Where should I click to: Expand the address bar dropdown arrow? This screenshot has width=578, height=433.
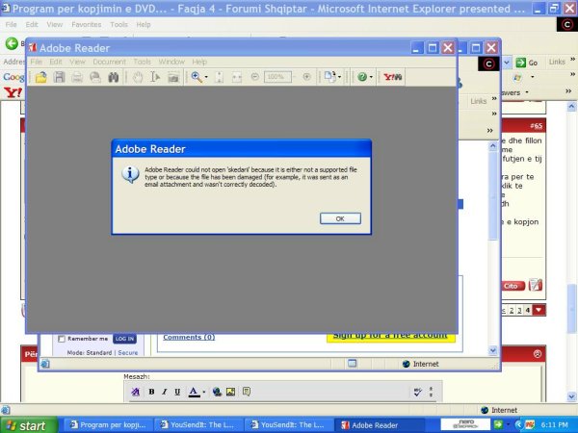click(x=507, y=63)
